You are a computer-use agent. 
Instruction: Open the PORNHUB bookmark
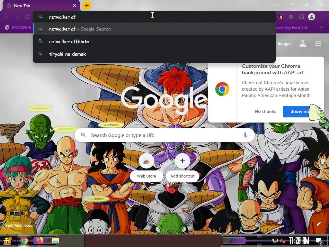[x=18, y=28]
